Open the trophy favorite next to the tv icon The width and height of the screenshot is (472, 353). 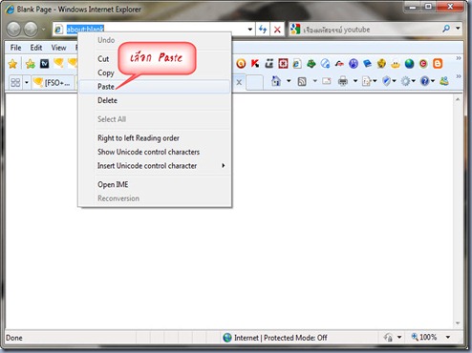(58, 63)
